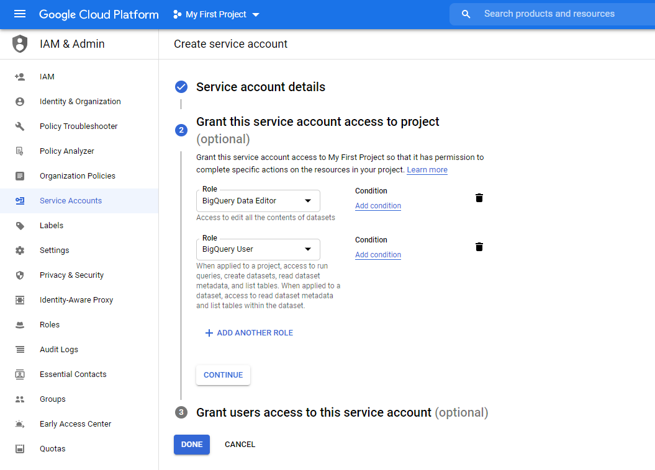Viewport: 655px width, 470px height.
Task: Open the BigQuery Data Editor role dropdown
Action: 258,201
